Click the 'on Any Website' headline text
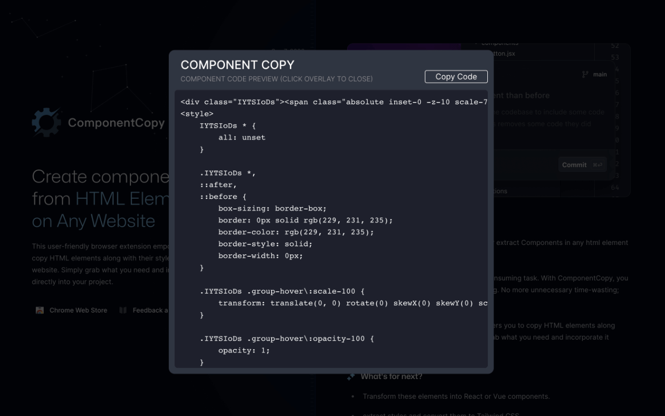 [94, 221]
